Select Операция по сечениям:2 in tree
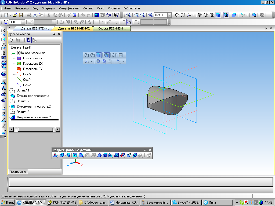Image resolution: width=275 pixels, height=206 pixels. (x=34, y=117)
